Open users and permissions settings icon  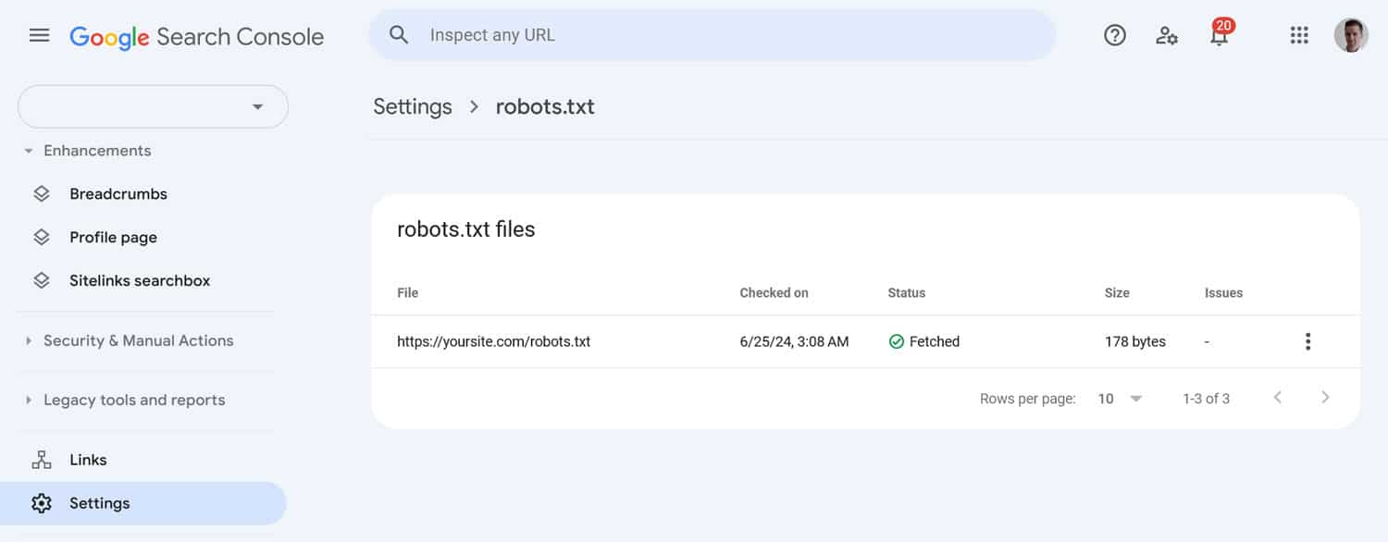click(1167, 36)
